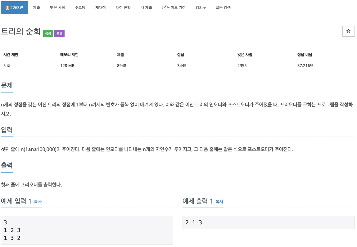The width and height of the screenshot is (357, 247).
Task: Click the 2355 solvers value
Action: pos(242,65)
